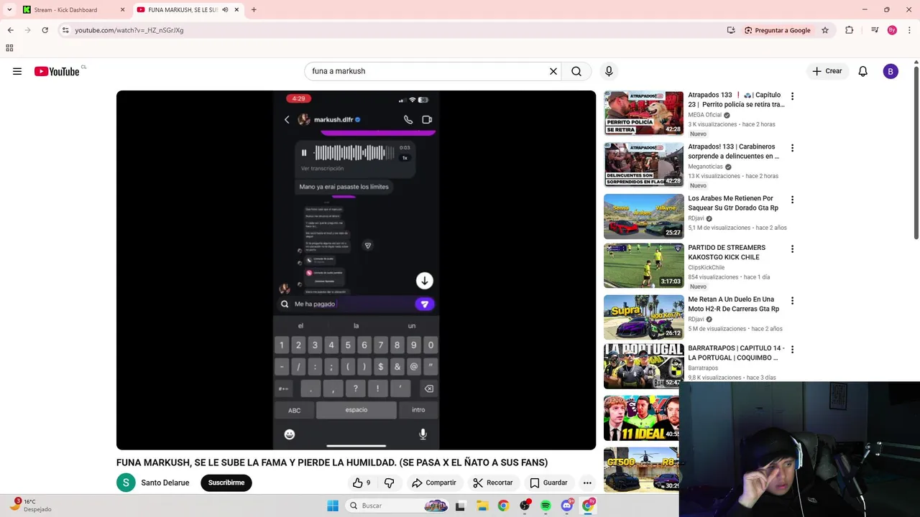Start voice search with the microphone
Viewport: 920px width, 517px height.
[609, 71]
